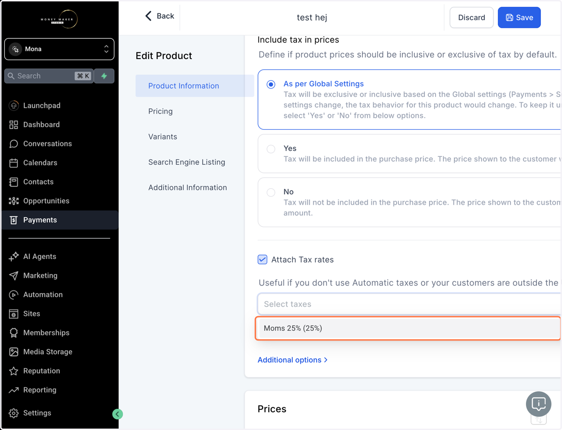The image size is (562, 430).
Task: Click the Save button
Action: tap(519, 17)
